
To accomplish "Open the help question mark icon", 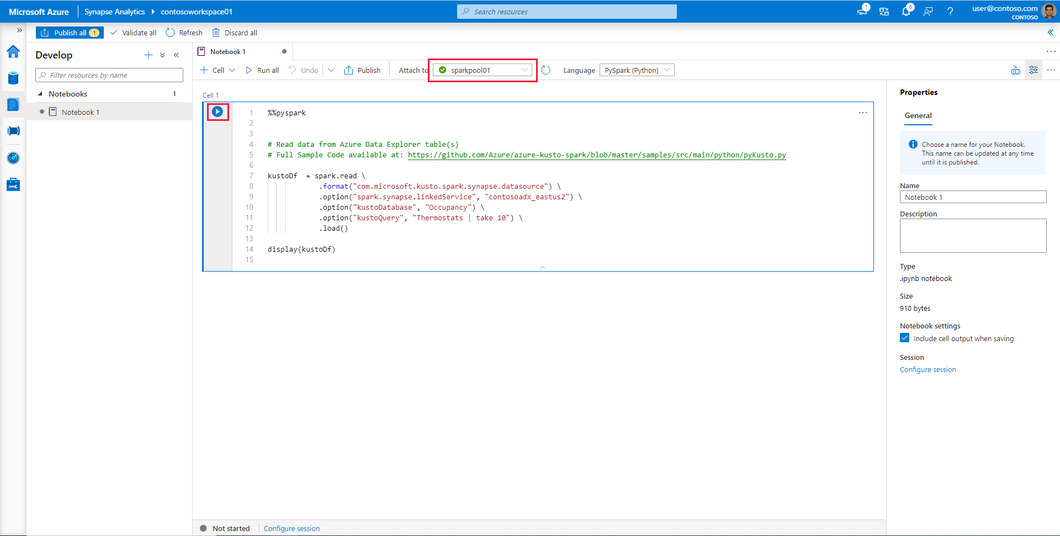I will pos(950,12).
